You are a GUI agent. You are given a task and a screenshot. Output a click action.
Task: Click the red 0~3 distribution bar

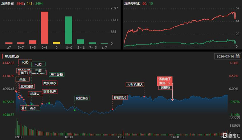[x=45, y=28]
